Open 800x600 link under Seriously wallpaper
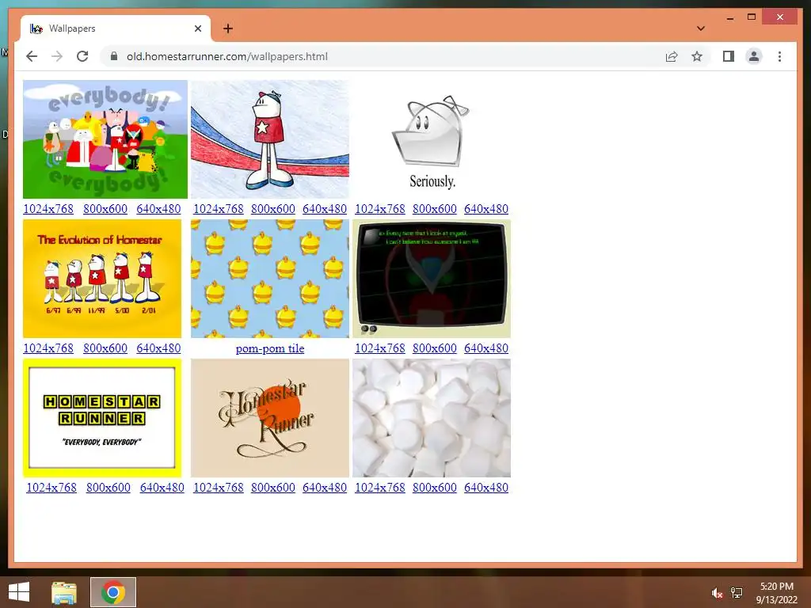811x608 pixels. coord(435,209)
